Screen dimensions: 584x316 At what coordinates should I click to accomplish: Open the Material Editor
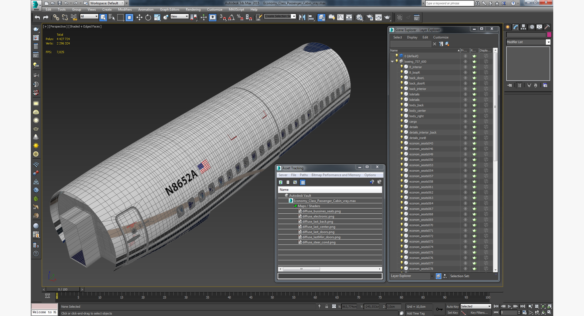[x=359, y=17]
